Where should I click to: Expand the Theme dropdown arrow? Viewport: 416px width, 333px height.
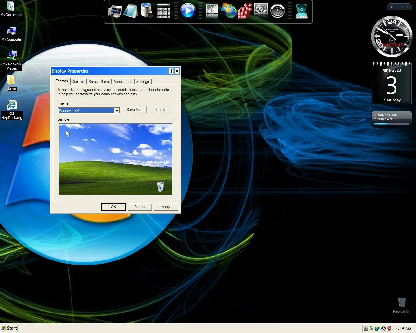coord(116,110)
